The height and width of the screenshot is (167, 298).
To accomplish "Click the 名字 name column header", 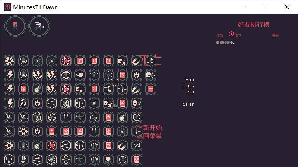I will (238, 35).
